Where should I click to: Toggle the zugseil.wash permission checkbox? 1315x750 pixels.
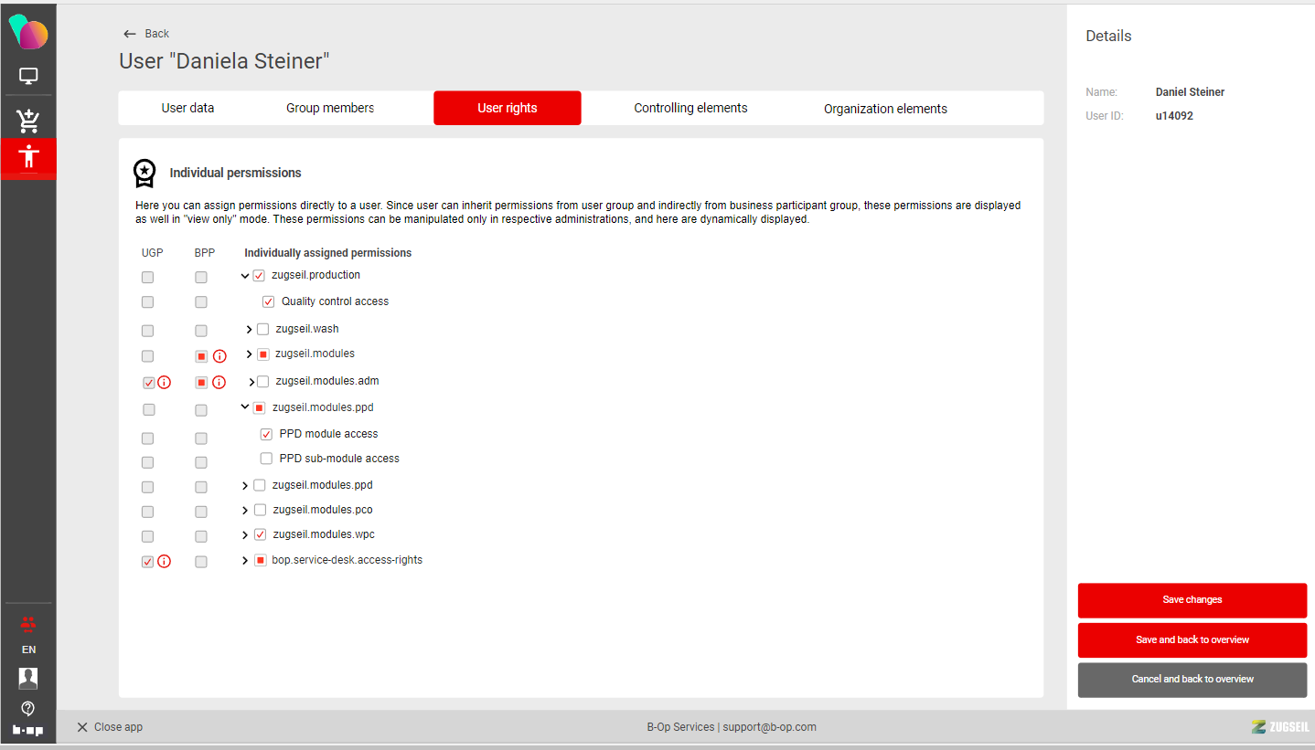pos(263,329)
